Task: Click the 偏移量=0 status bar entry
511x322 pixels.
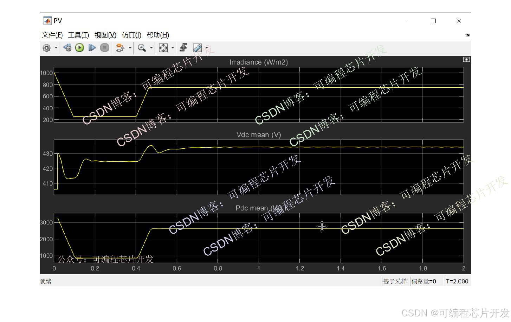Action: 424,281
